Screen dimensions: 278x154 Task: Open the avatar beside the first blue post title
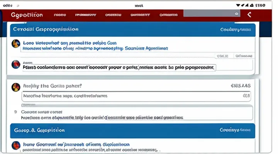(x=16, y=44)
